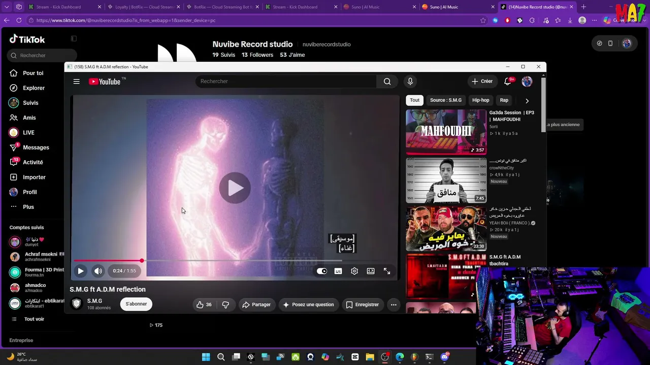
Task: Open Discord from the taskbar
Action: (444, 357)
